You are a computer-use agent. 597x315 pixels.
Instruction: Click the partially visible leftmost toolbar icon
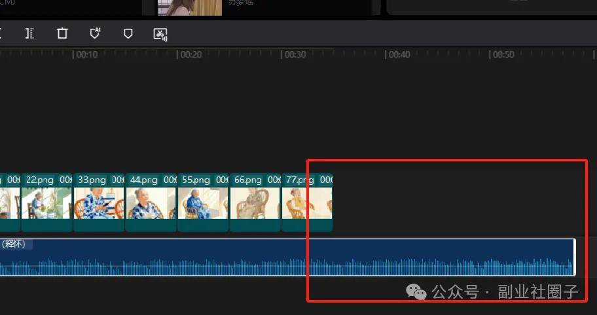pyautogui.click(x=2, y=33)
